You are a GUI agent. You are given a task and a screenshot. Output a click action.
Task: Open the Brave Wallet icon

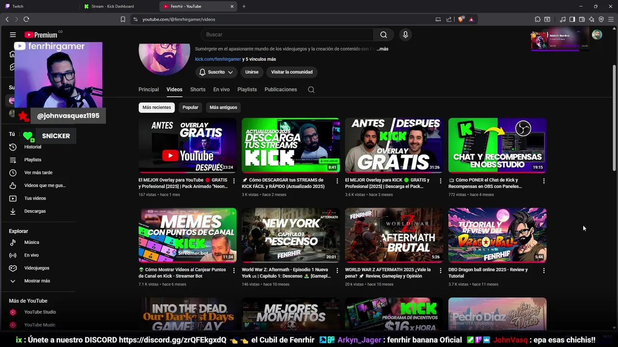(x=582, y=19)
